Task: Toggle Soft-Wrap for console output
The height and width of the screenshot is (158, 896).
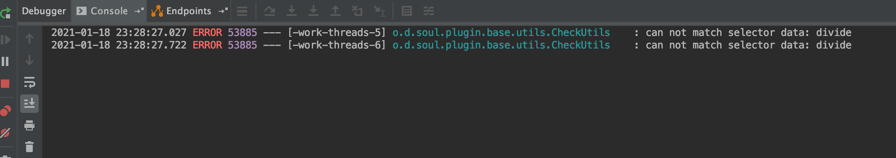Action: click(x=29, y=82)
